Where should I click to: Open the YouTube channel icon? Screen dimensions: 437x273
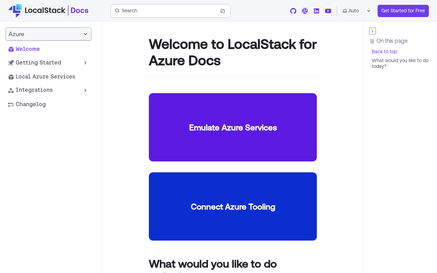(328, 11)
